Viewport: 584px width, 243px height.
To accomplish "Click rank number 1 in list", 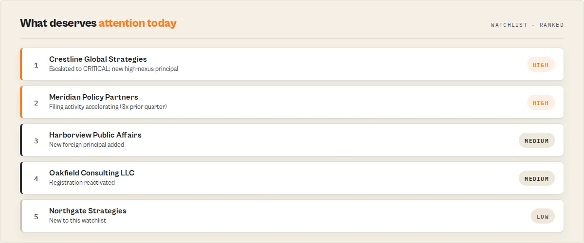I will pos(36,65).
